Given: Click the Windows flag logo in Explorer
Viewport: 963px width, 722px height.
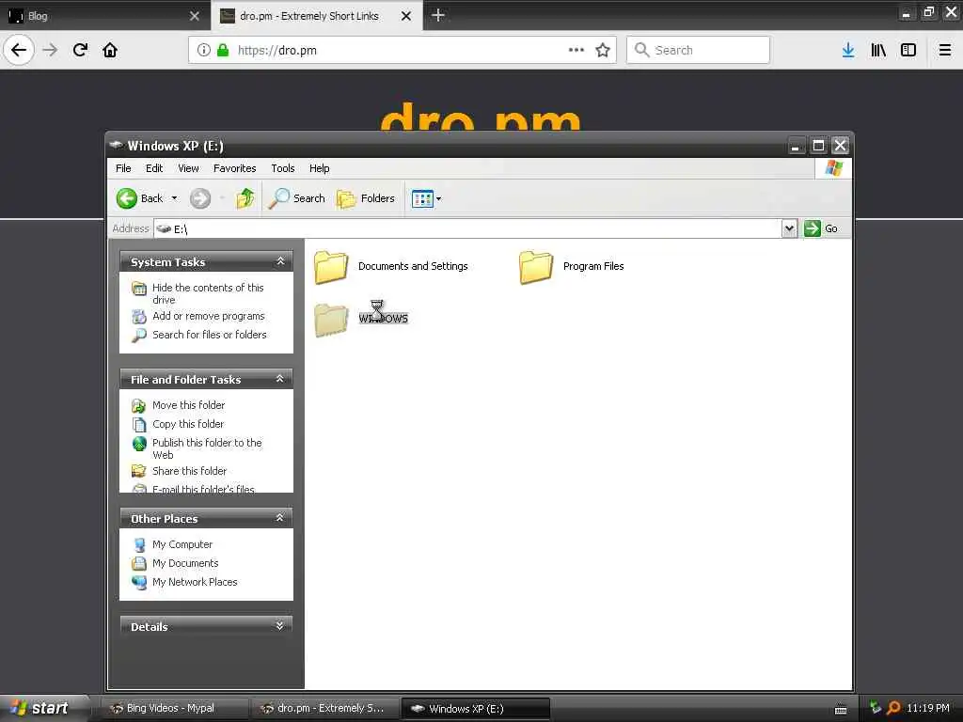Looking at the screenshot, I should click(x=833, y=167).
